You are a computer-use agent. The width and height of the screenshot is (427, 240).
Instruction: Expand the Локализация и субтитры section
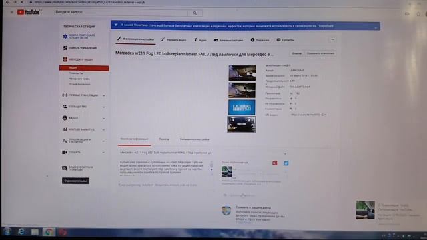(104, 141)
